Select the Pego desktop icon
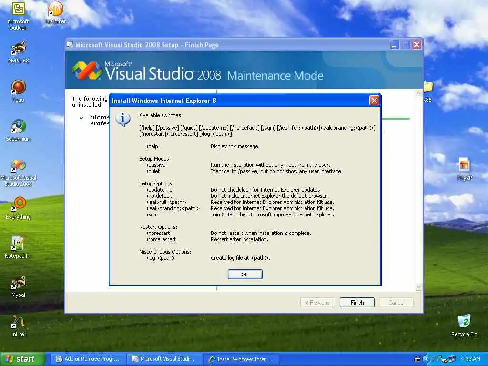 click(19, 91)
